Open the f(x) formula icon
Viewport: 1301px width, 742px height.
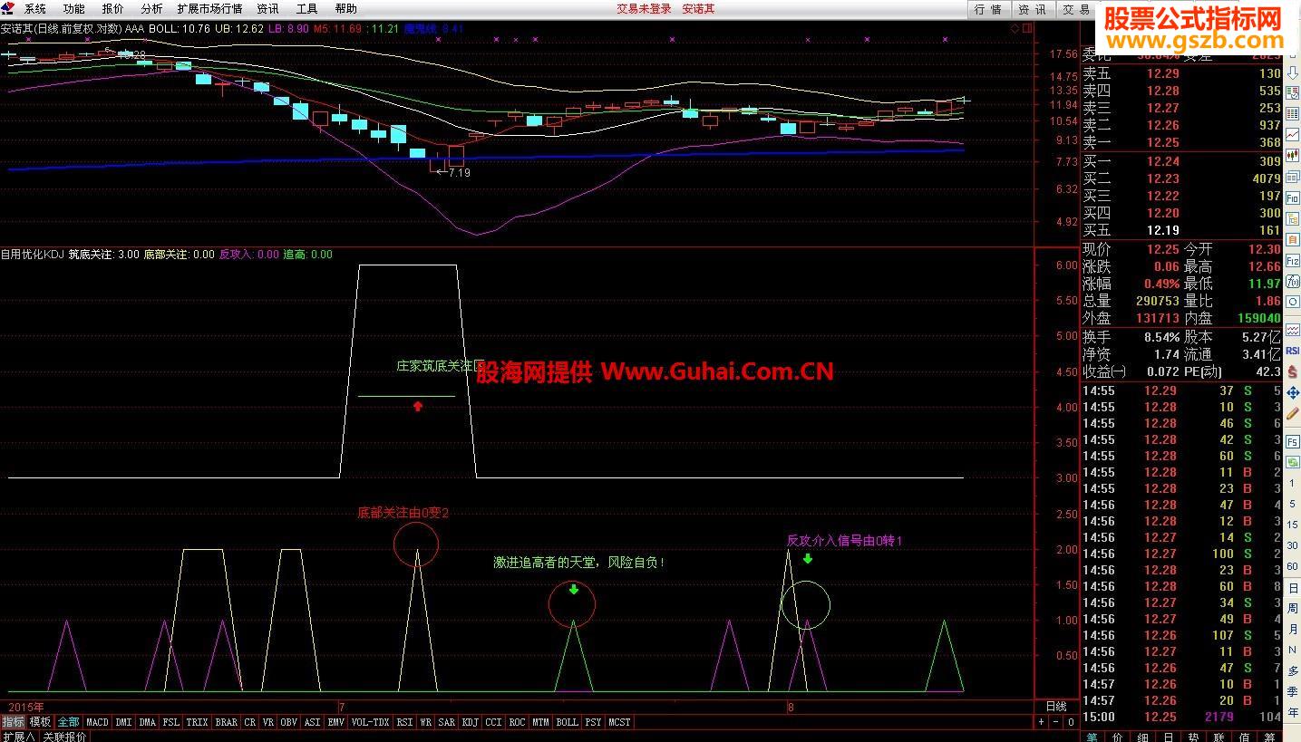click(x=1293, y=281)
